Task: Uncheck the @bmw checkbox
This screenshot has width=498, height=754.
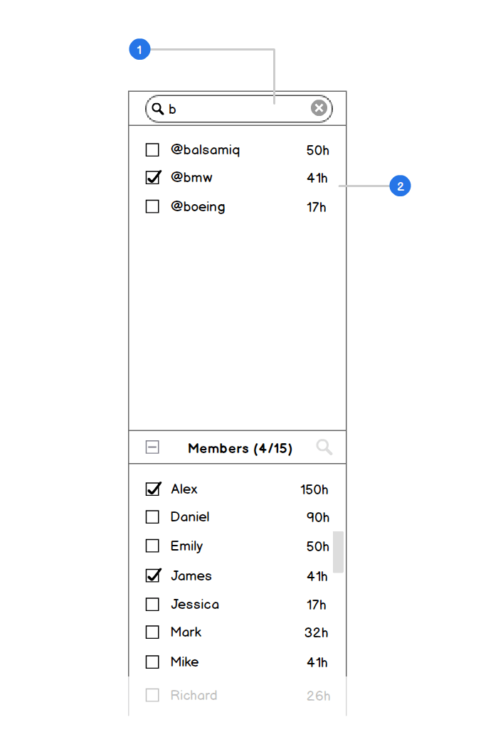Action: tap(152, 178)
